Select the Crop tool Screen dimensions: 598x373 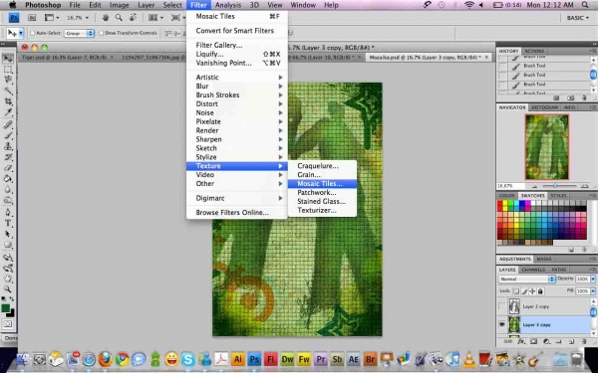coord(8,101)
